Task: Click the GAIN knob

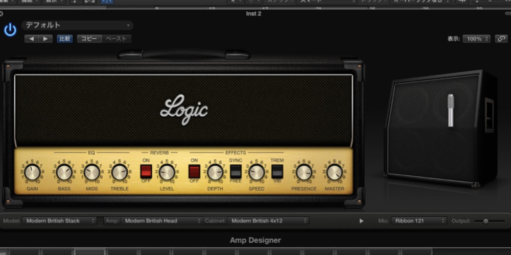Action: click(32, 172)
